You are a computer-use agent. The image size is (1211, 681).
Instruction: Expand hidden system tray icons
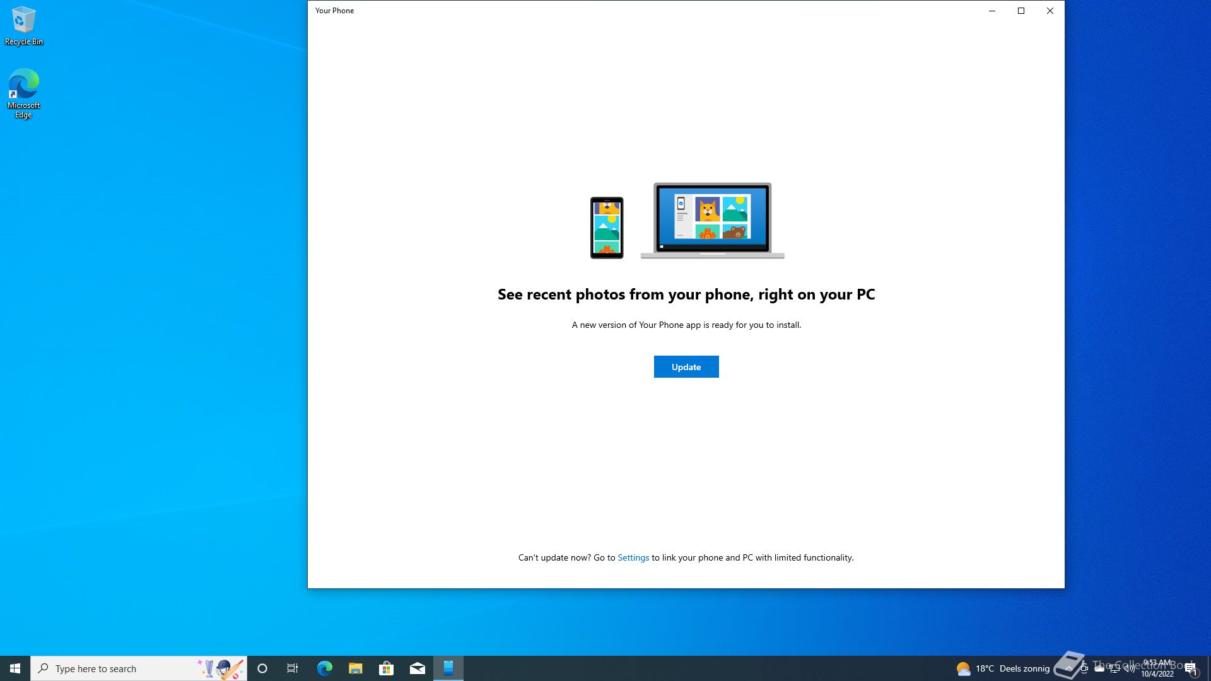1068,668
